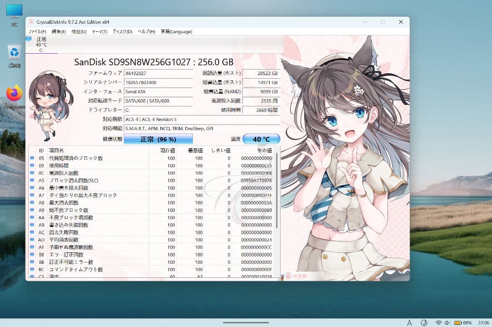492x327 pixels.
Task: Click the 正常 (96%) health status button
Action: click(158, 139)
